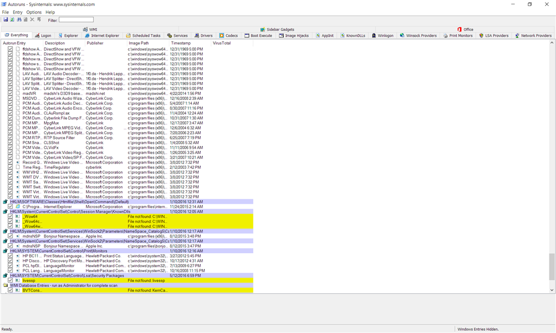The image size is (556, 333).
Task: Uncheck the _Wow64c... entry checkbox
Action: (10, 222)
